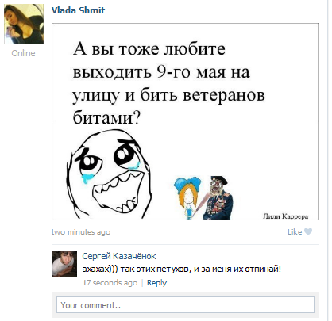Click the comment text 'ахахах)))' line

[181, 269]
